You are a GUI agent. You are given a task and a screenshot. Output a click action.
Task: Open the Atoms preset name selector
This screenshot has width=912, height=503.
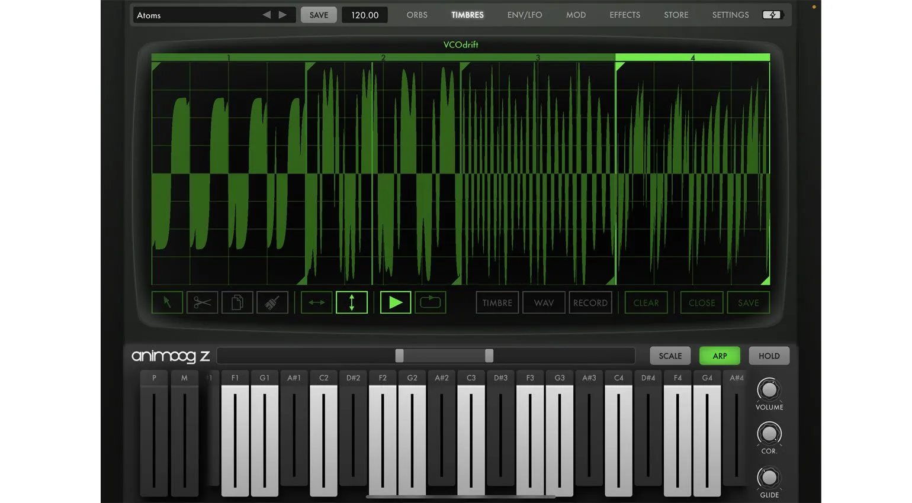coord(190,15)
